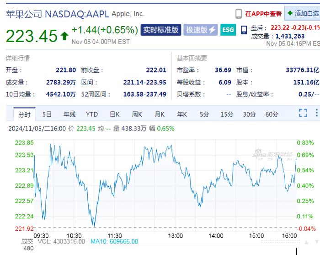Click the 10:30 time axis label
Screen dimensions: 320x255
[74, 236]
